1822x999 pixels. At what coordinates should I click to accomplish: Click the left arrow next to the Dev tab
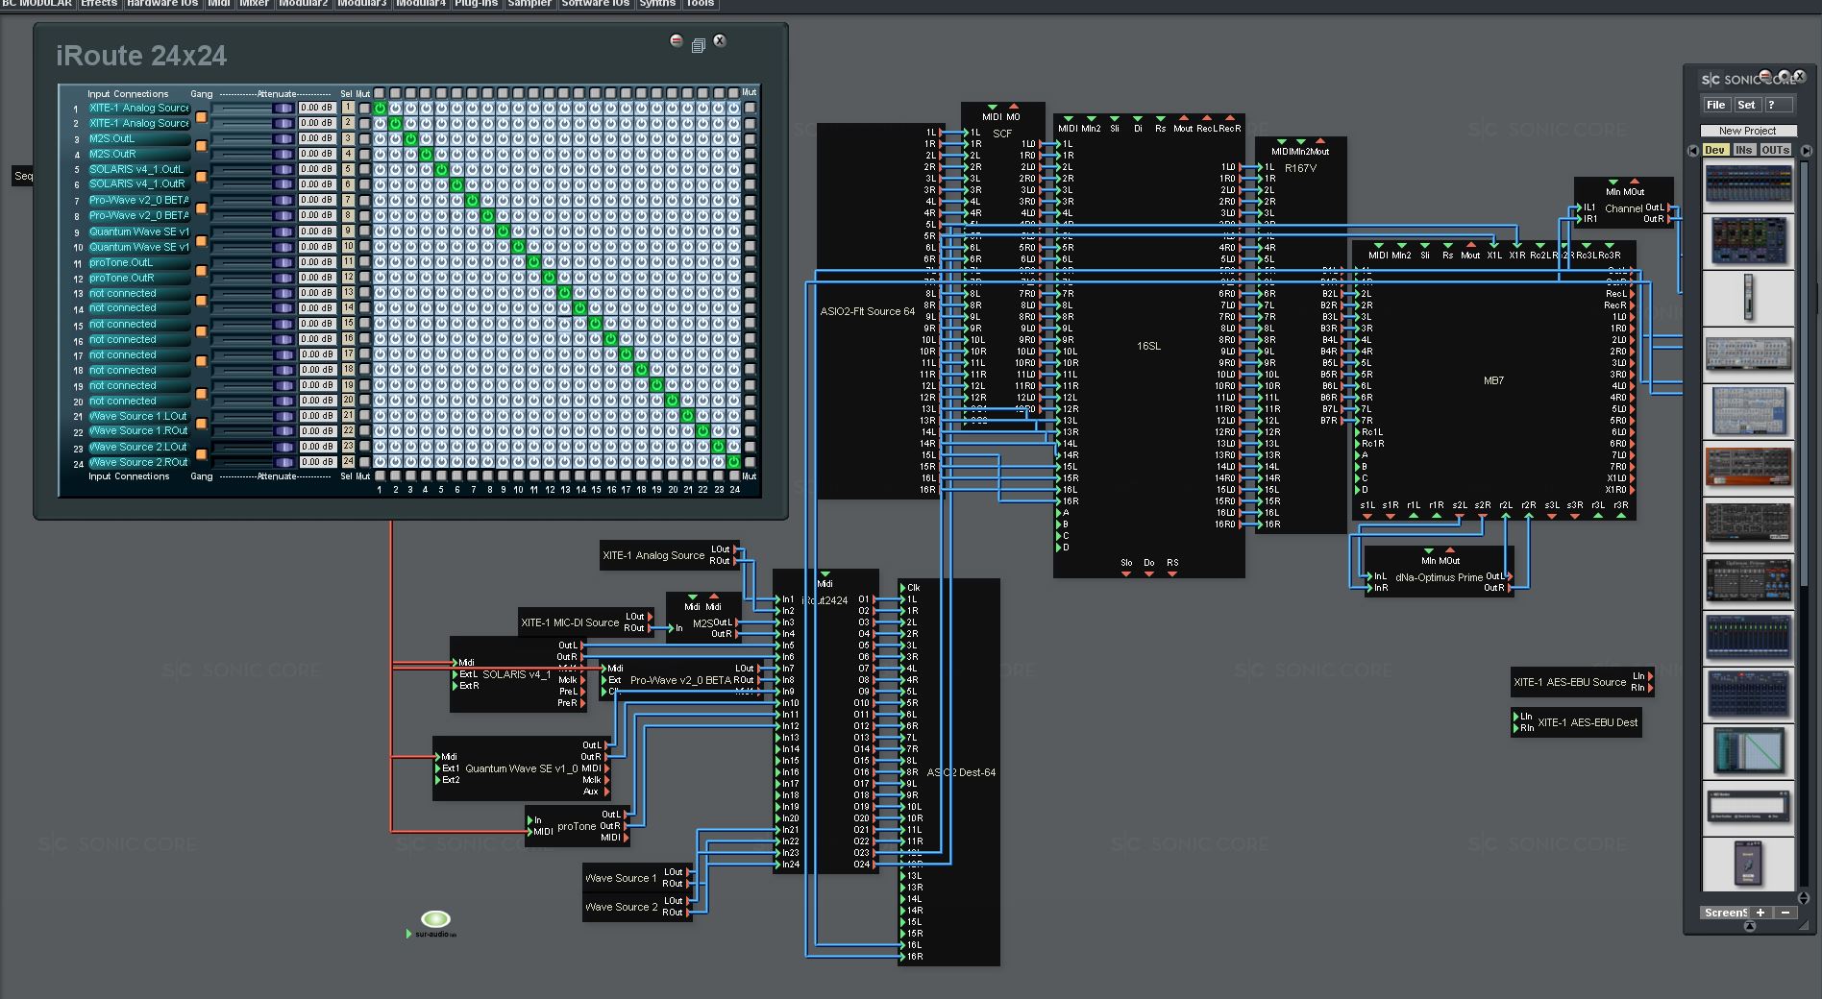1693,150
